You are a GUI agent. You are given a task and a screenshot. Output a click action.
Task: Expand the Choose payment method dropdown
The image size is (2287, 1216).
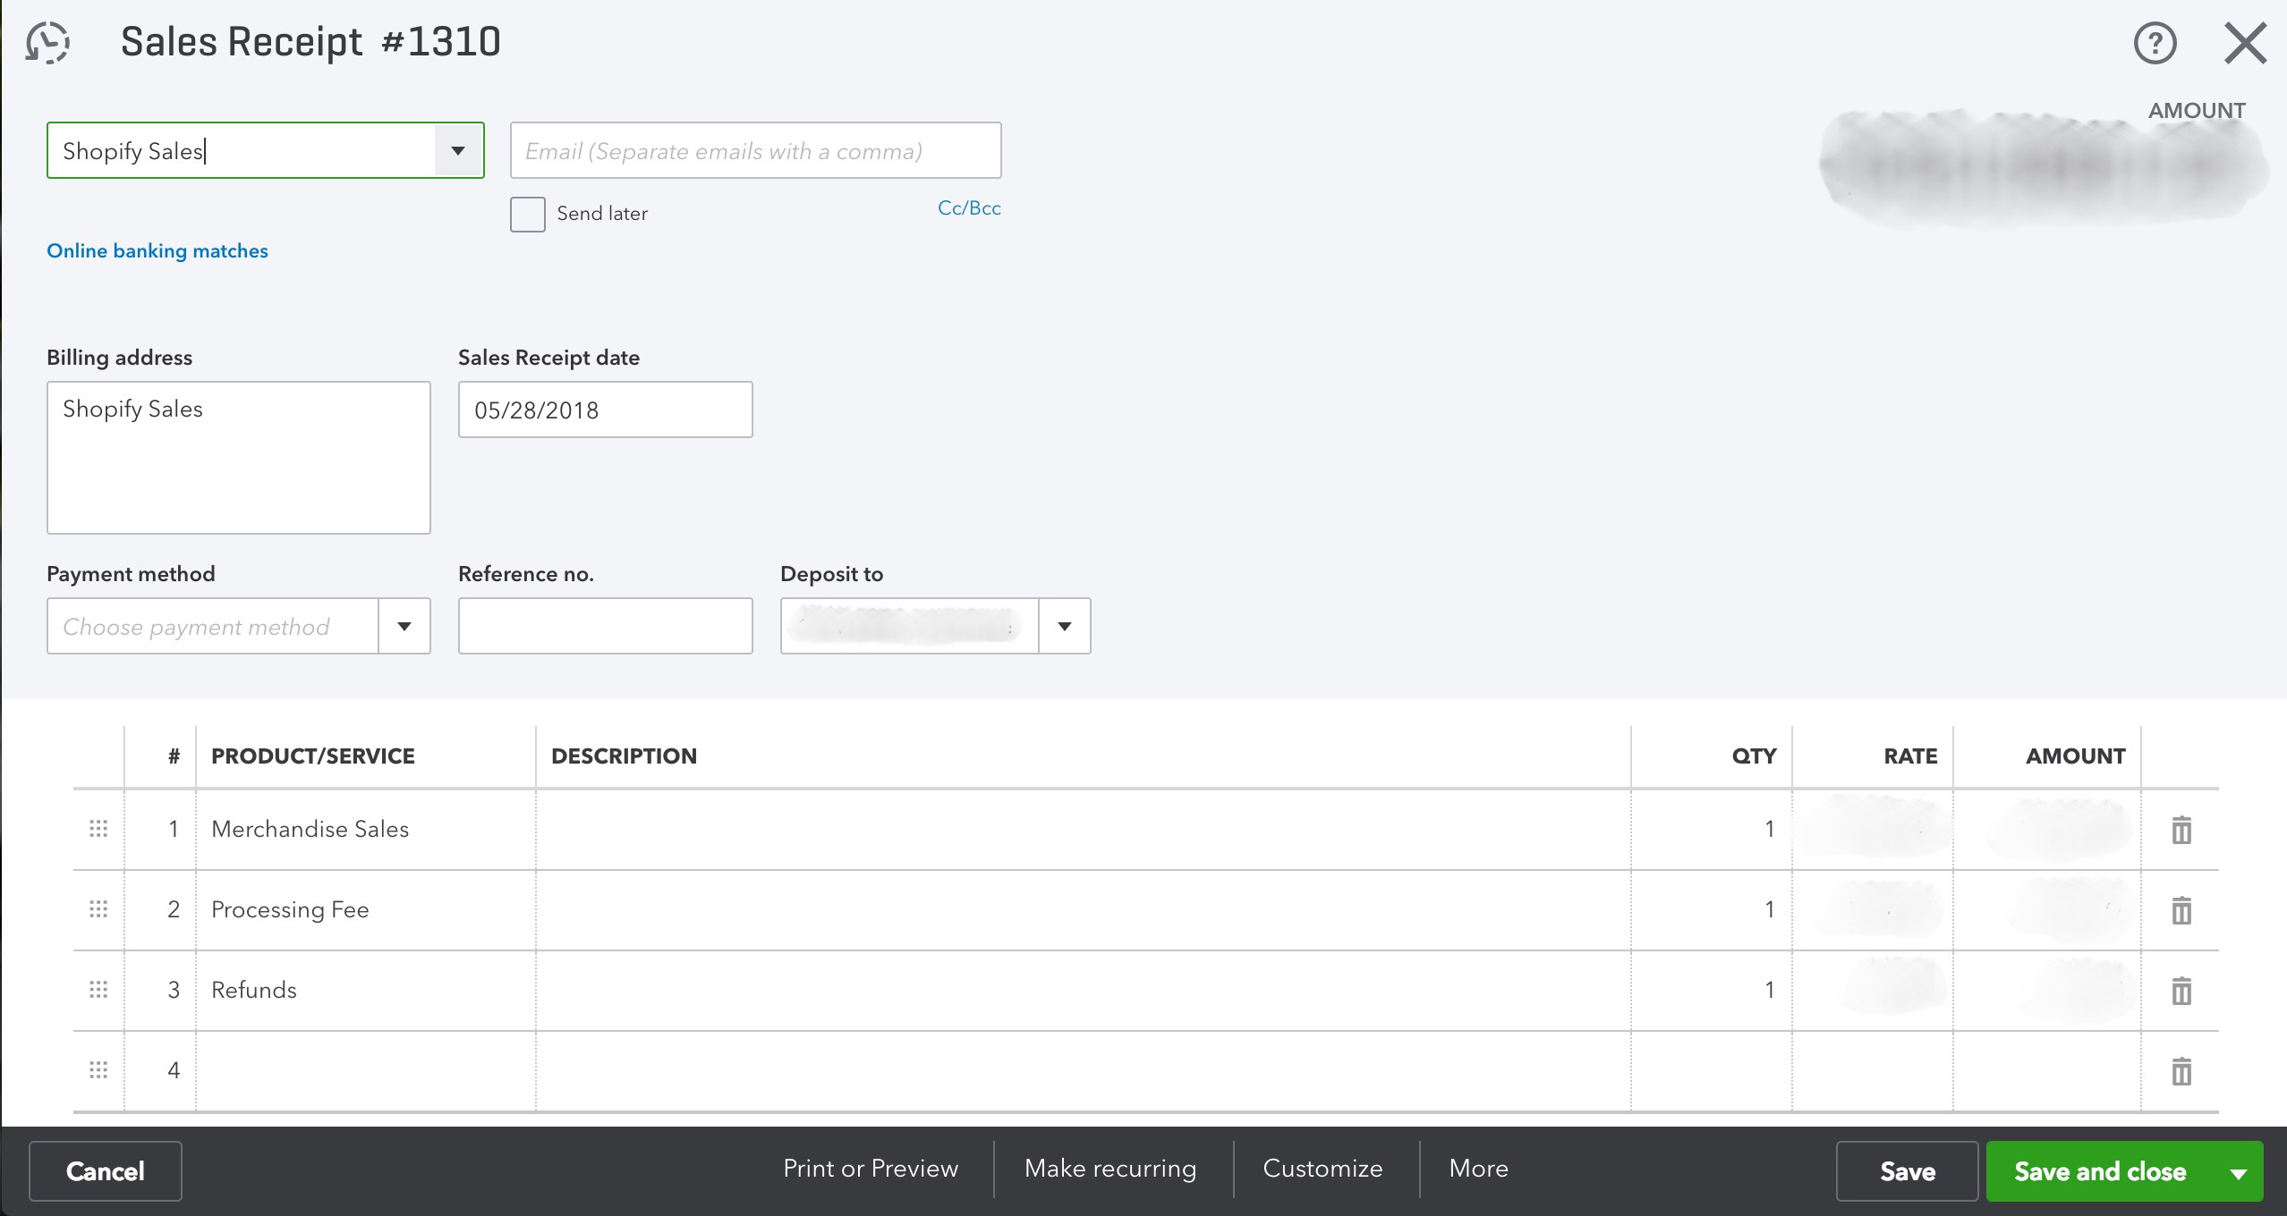(404, 626)
